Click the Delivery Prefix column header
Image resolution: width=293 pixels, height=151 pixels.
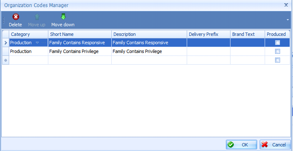(x=209, y=34)
